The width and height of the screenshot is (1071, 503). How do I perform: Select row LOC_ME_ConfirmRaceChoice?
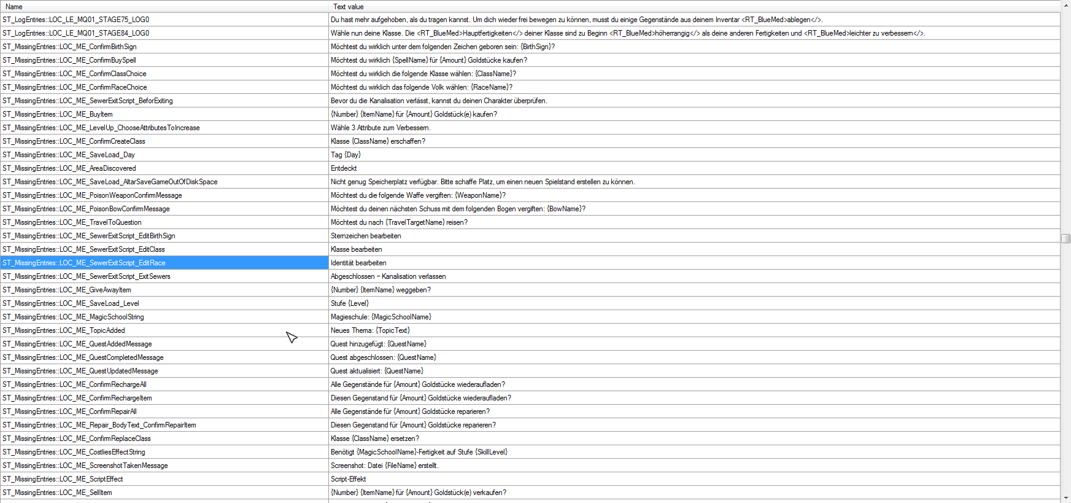coord(530,87)
